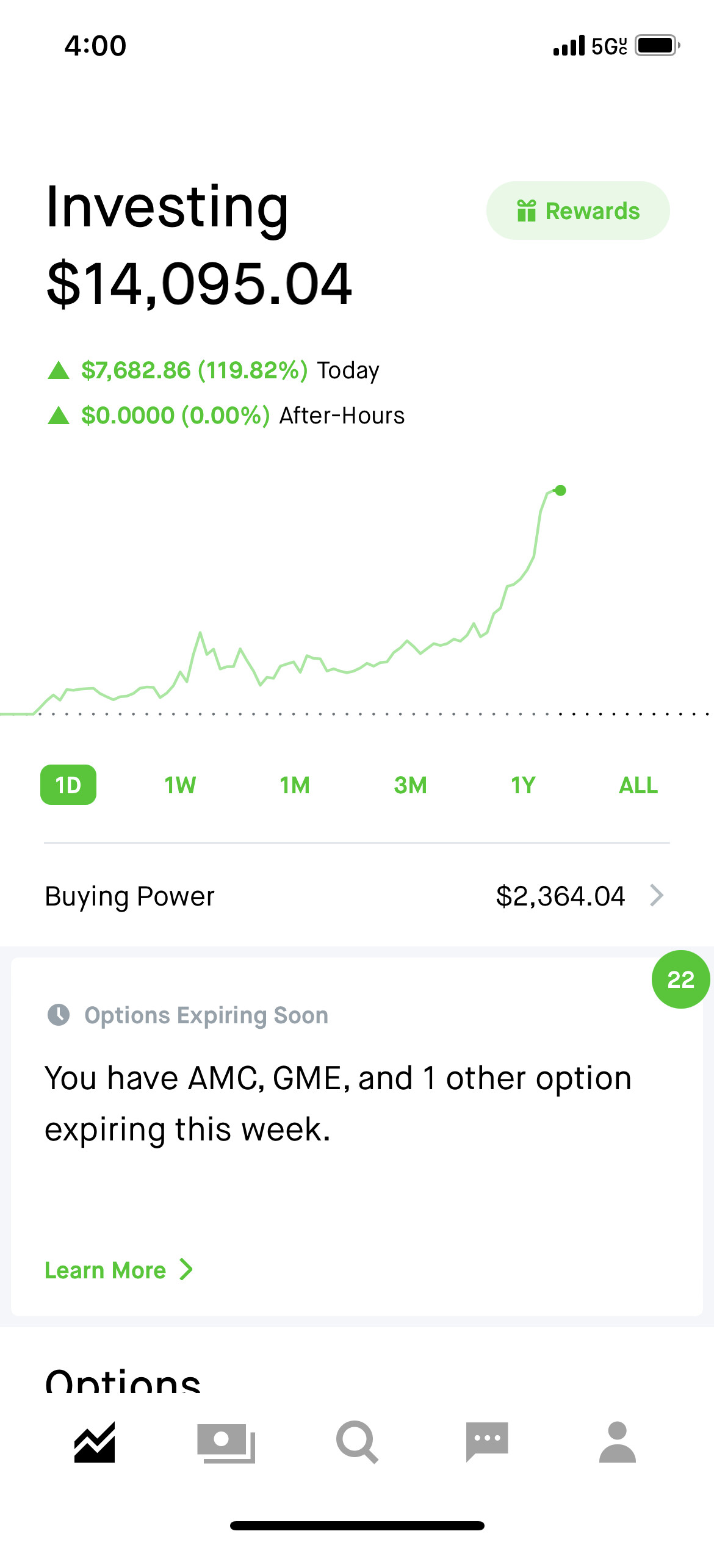This screenshot has width=714, height=1545.
Task: Tap the gift icon inside Rewards
Action: [526, 211]
